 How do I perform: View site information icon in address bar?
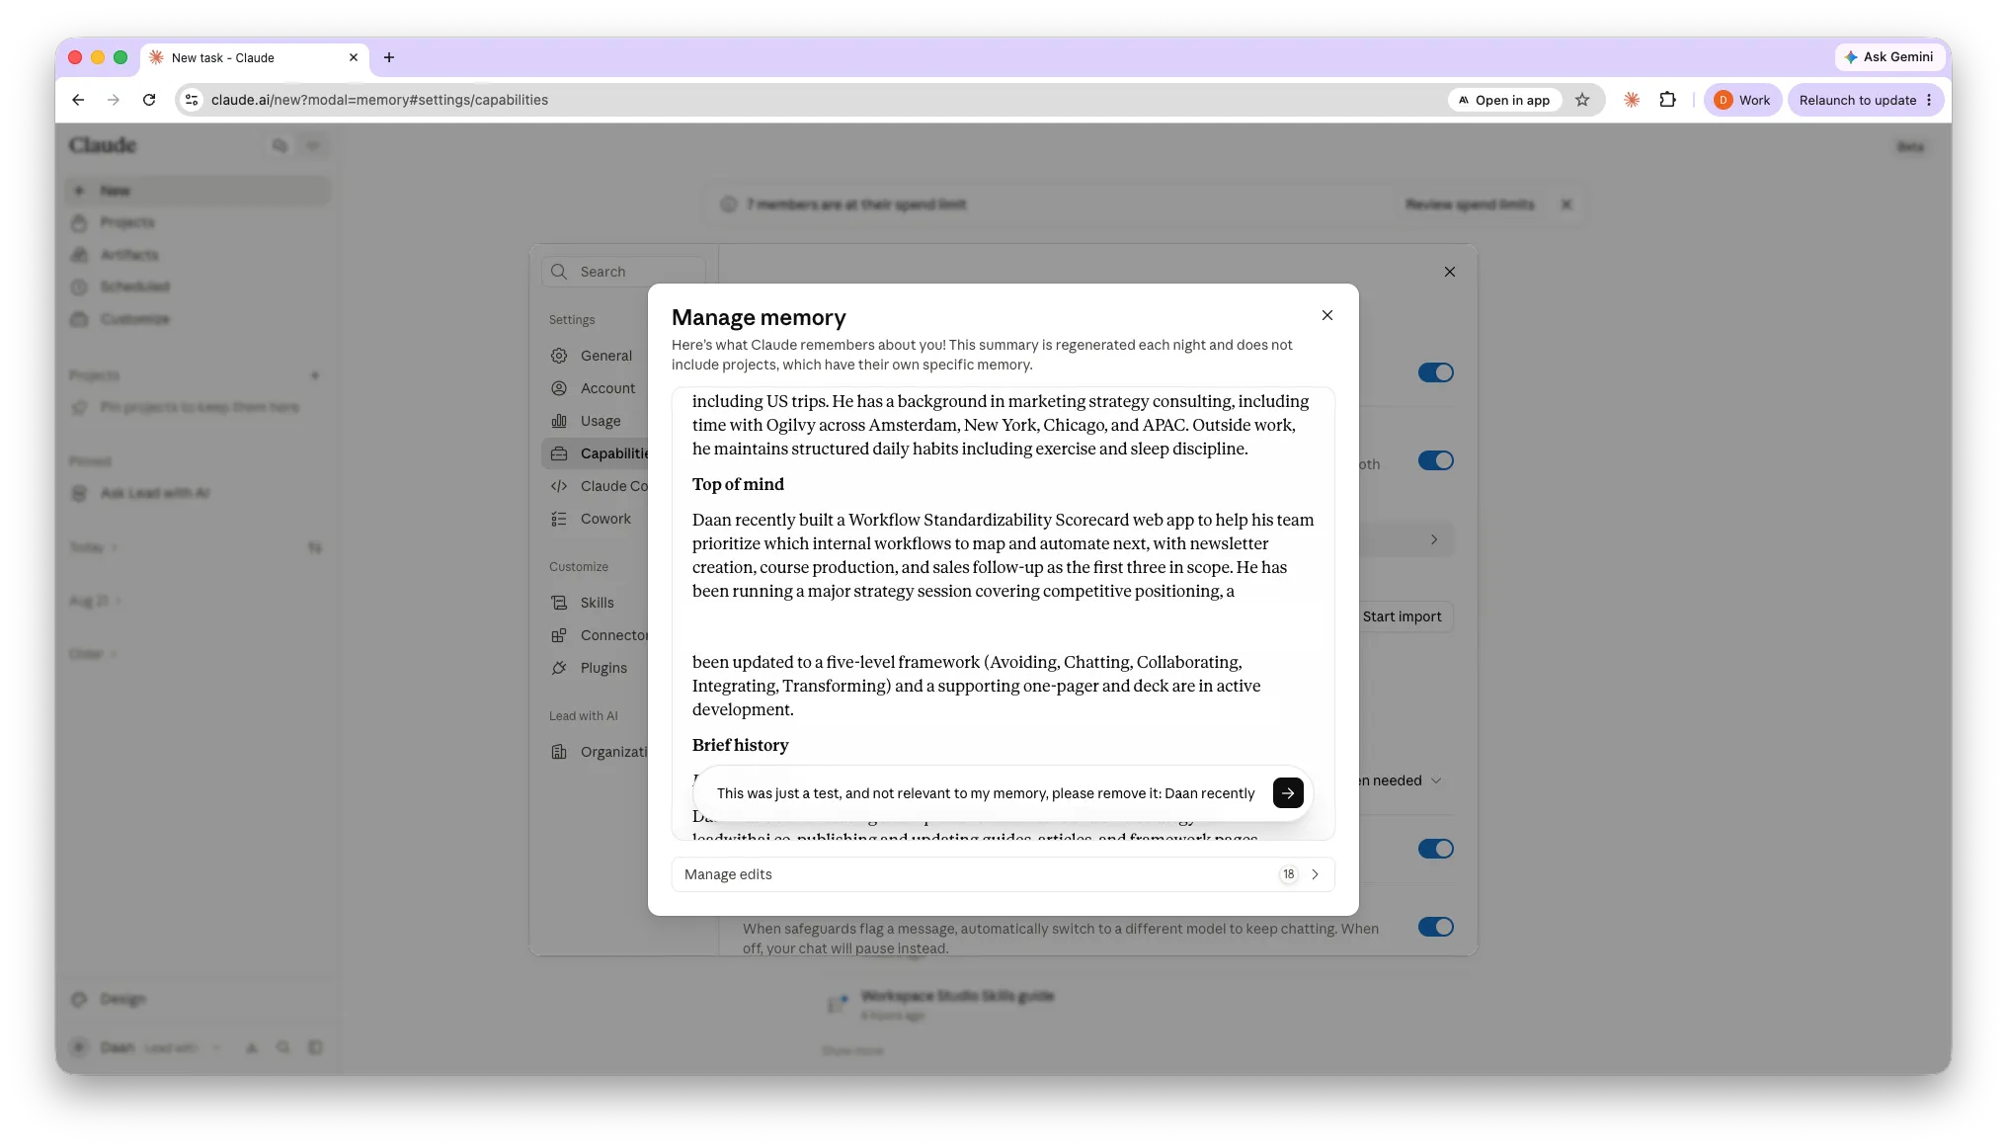(x=193, y=100)
